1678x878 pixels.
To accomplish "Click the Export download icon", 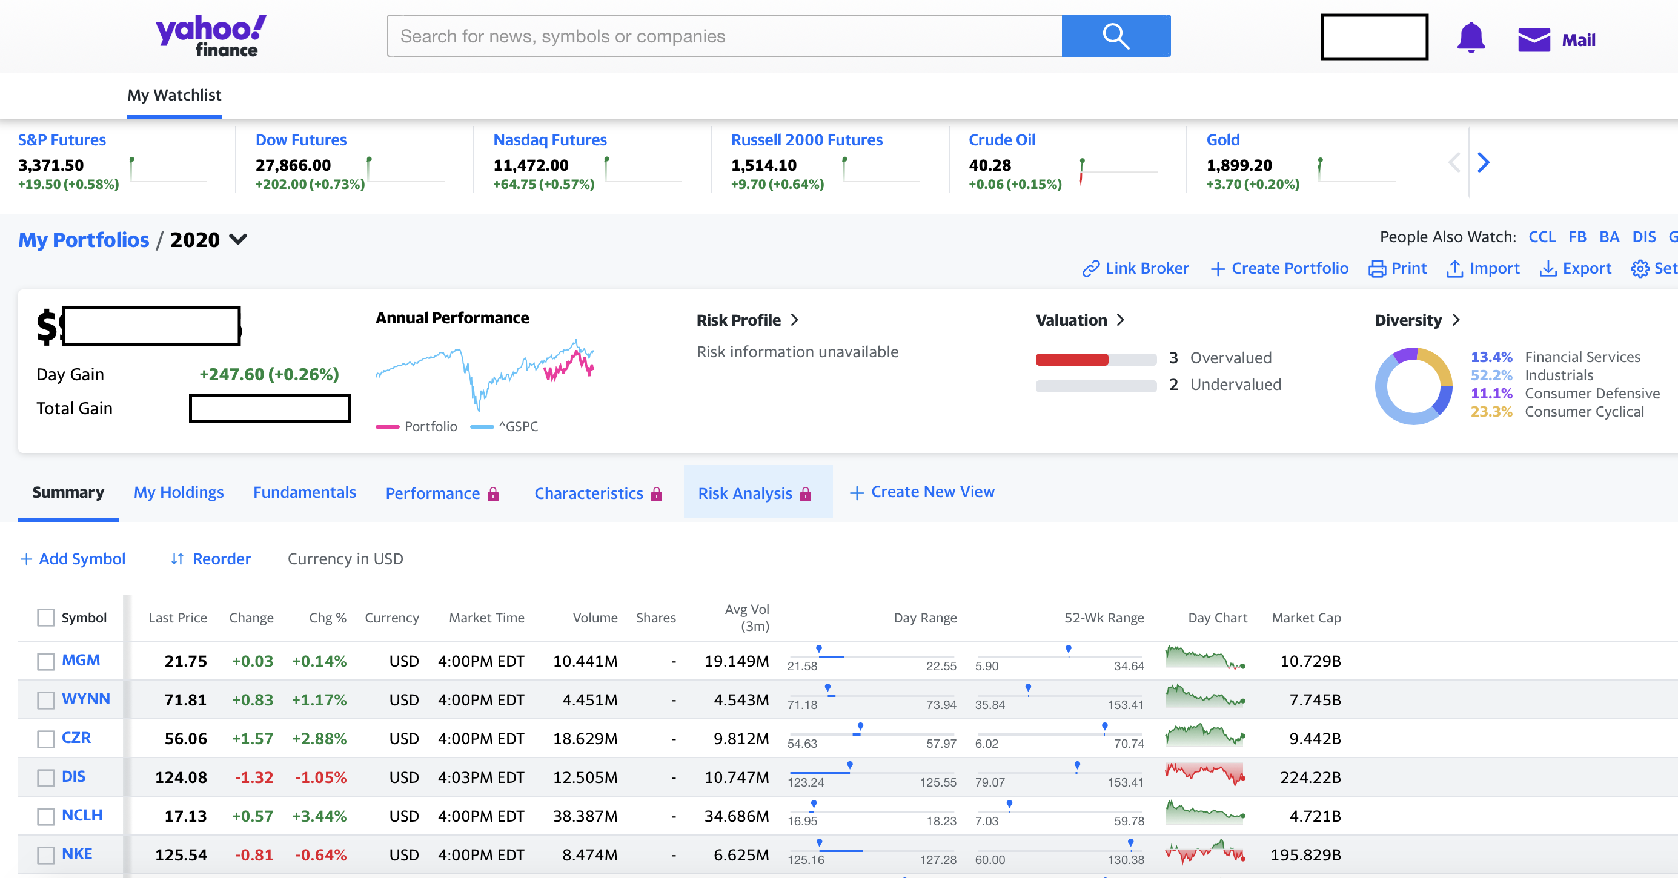I will coord(1547,268).
